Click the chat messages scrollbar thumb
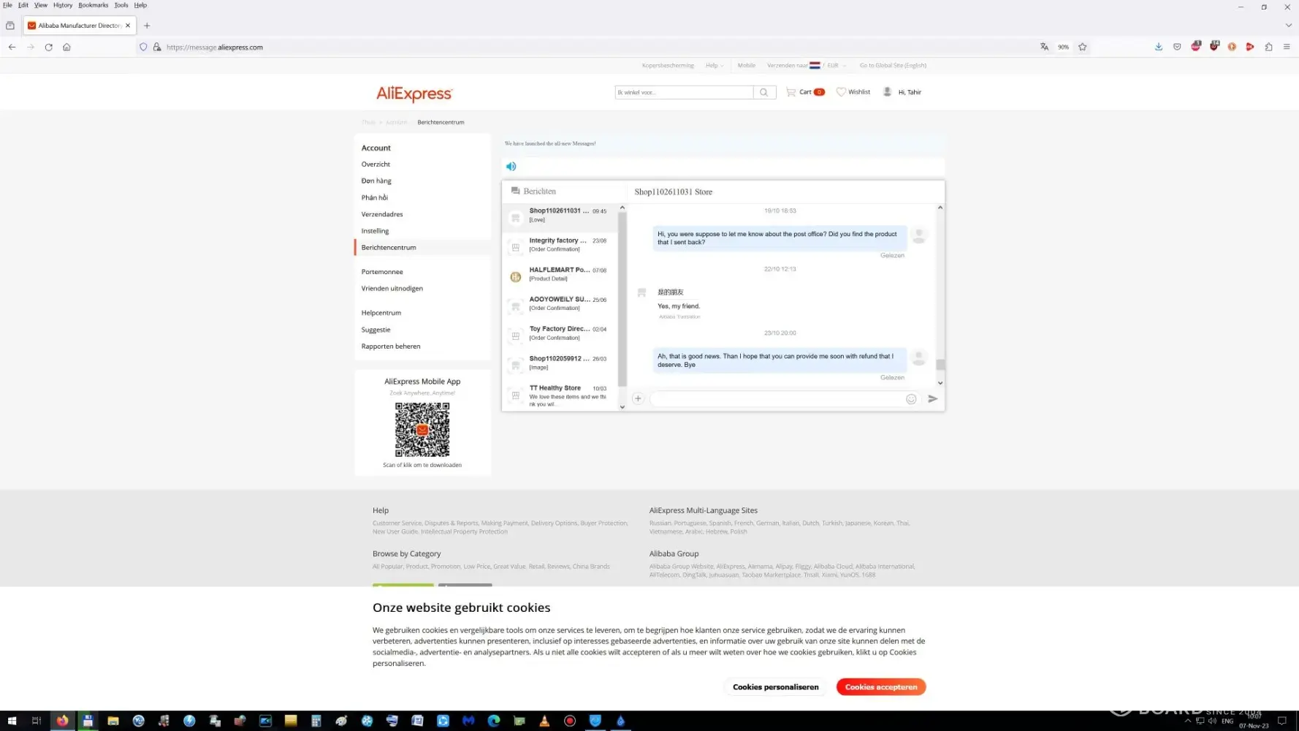 pos(940,364)
